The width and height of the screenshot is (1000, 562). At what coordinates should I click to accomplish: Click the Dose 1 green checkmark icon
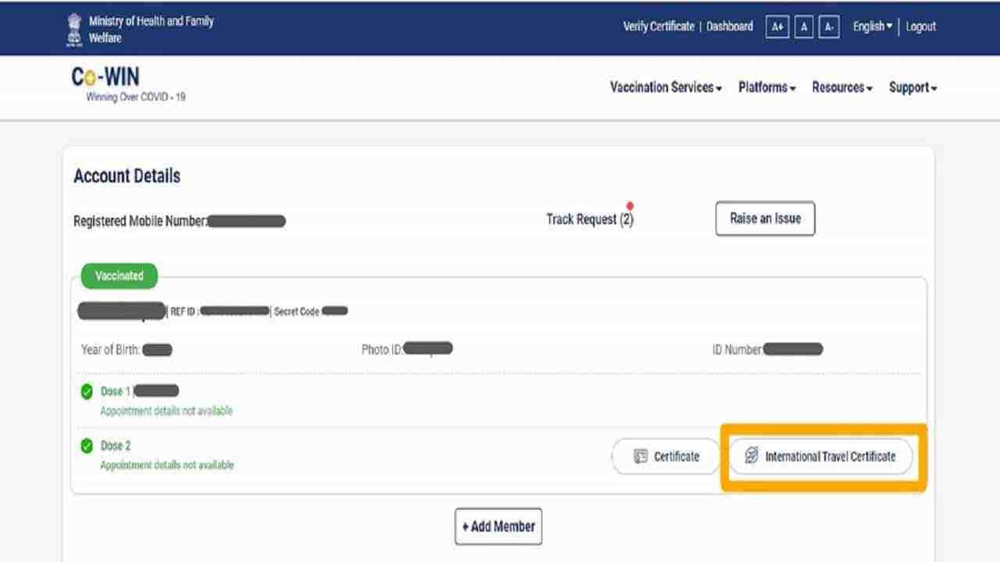87,392
